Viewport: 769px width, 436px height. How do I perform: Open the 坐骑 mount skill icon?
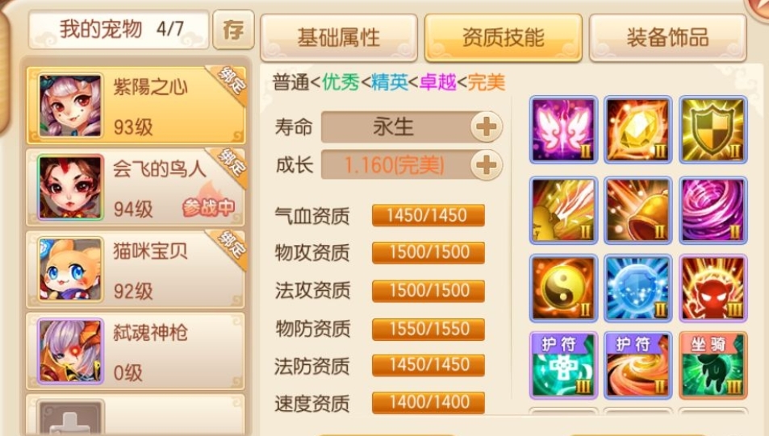713,365
